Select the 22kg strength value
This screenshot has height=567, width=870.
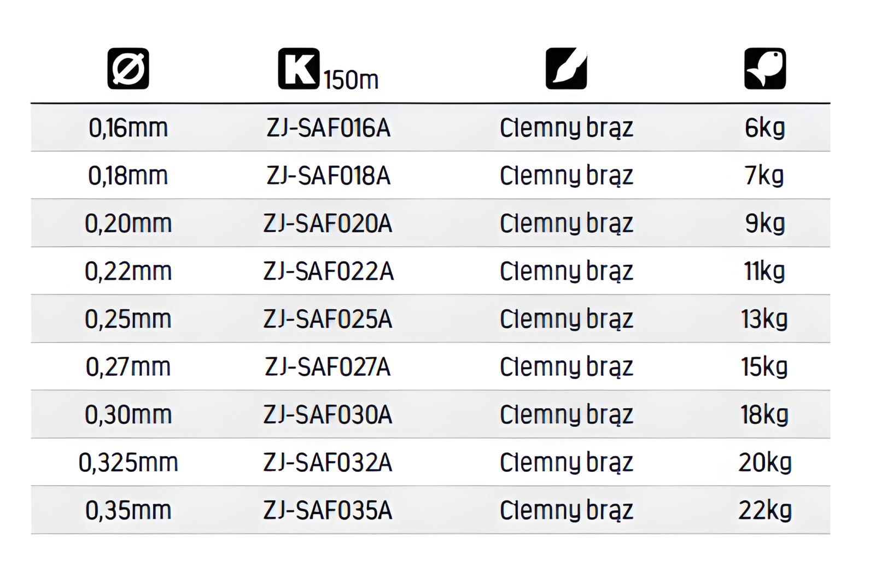[764, 510]
